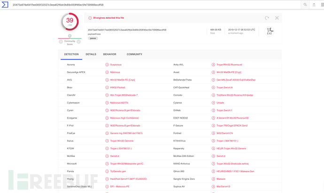Click the community score bar
The width and height of the screenshot is (324, 193).
[x=70, y=38]
